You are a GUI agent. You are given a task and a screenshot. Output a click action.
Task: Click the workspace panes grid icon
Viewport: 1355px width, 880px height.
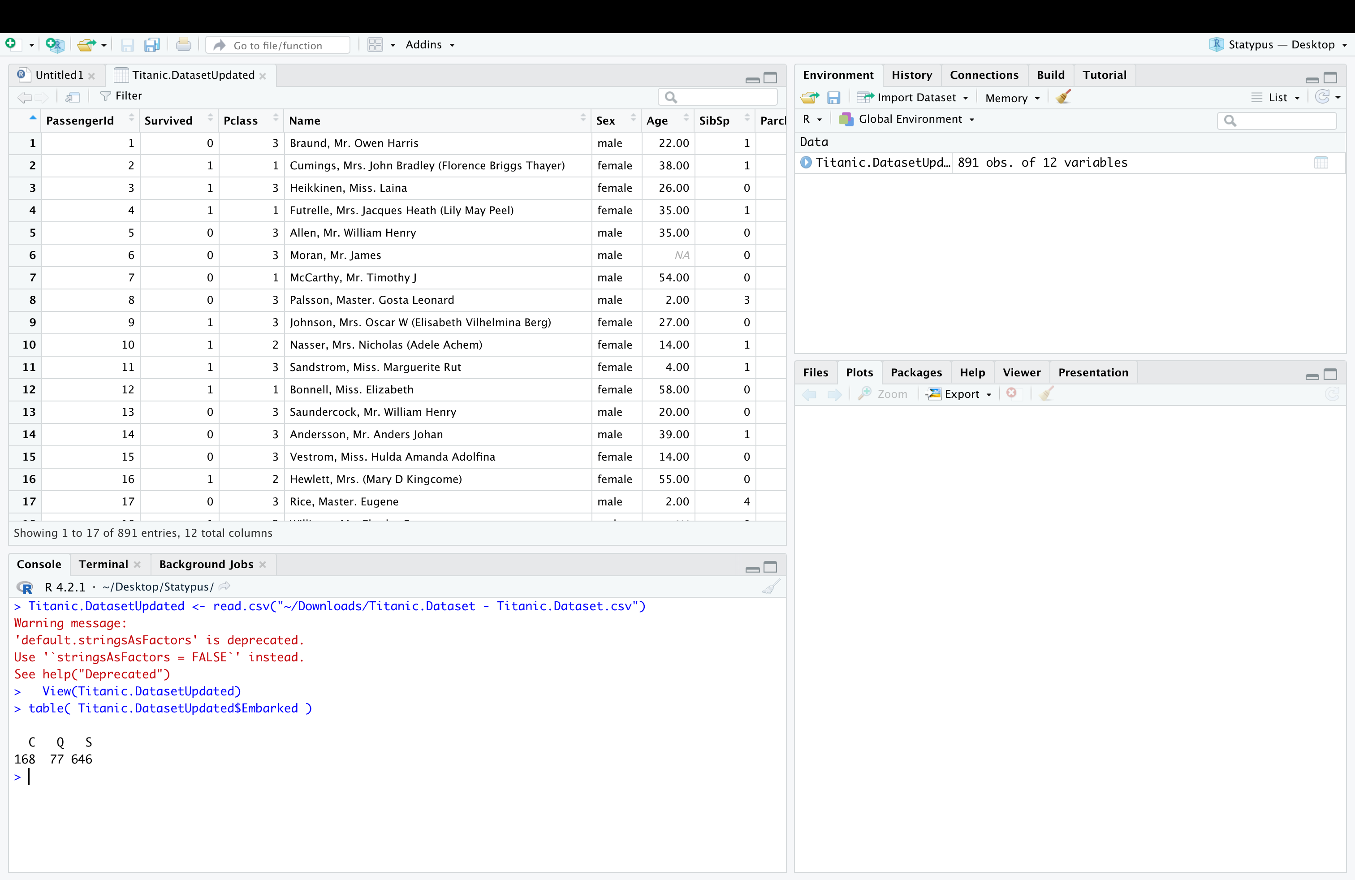(x=375, y=45)
